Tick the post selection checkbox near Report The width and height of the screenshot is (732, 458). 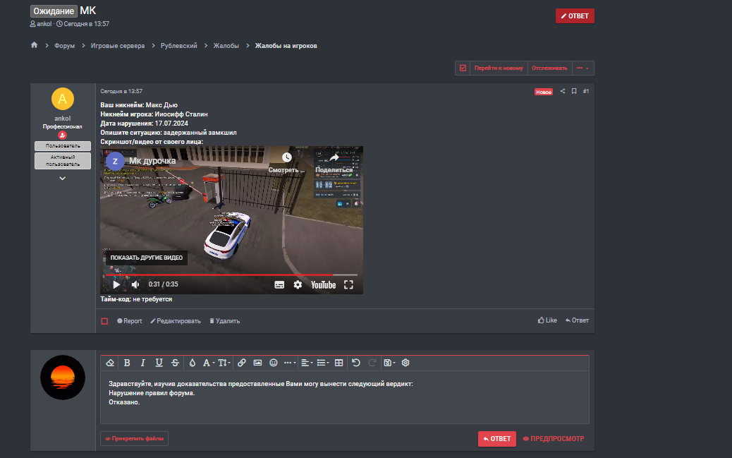point(104,321)
